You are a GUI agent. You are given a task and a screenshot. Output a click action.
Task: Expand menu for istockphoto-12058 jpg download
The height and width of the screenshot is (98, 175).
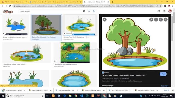coord(130,90)
